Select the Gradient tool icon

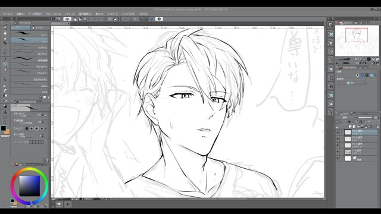[5, 106]
